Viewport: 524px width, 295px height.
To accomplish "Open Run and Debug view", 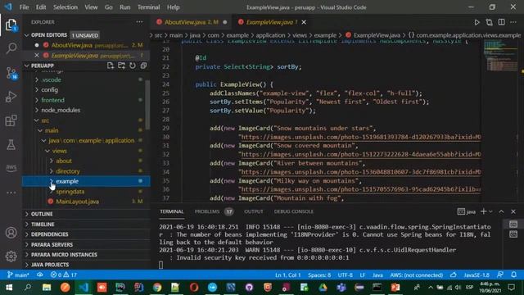I will tap(11, 97).
